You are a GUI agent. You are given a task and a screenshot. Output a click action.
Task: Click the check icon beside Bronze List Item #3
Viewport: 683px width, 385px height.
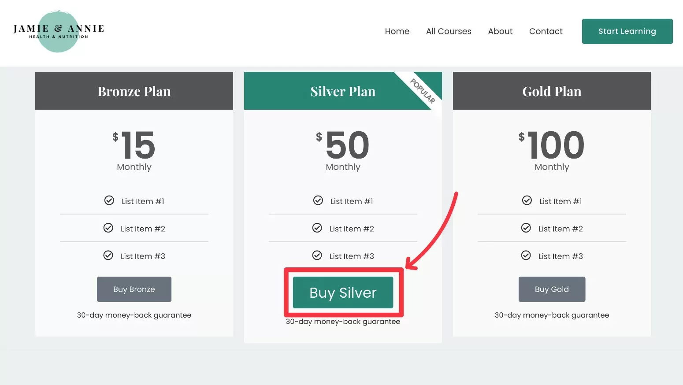(108, 255)
